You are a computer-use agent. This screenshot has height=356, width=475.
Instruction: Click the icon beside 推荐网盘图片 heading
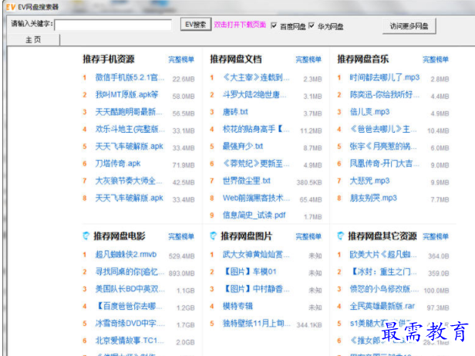(214, 236)
